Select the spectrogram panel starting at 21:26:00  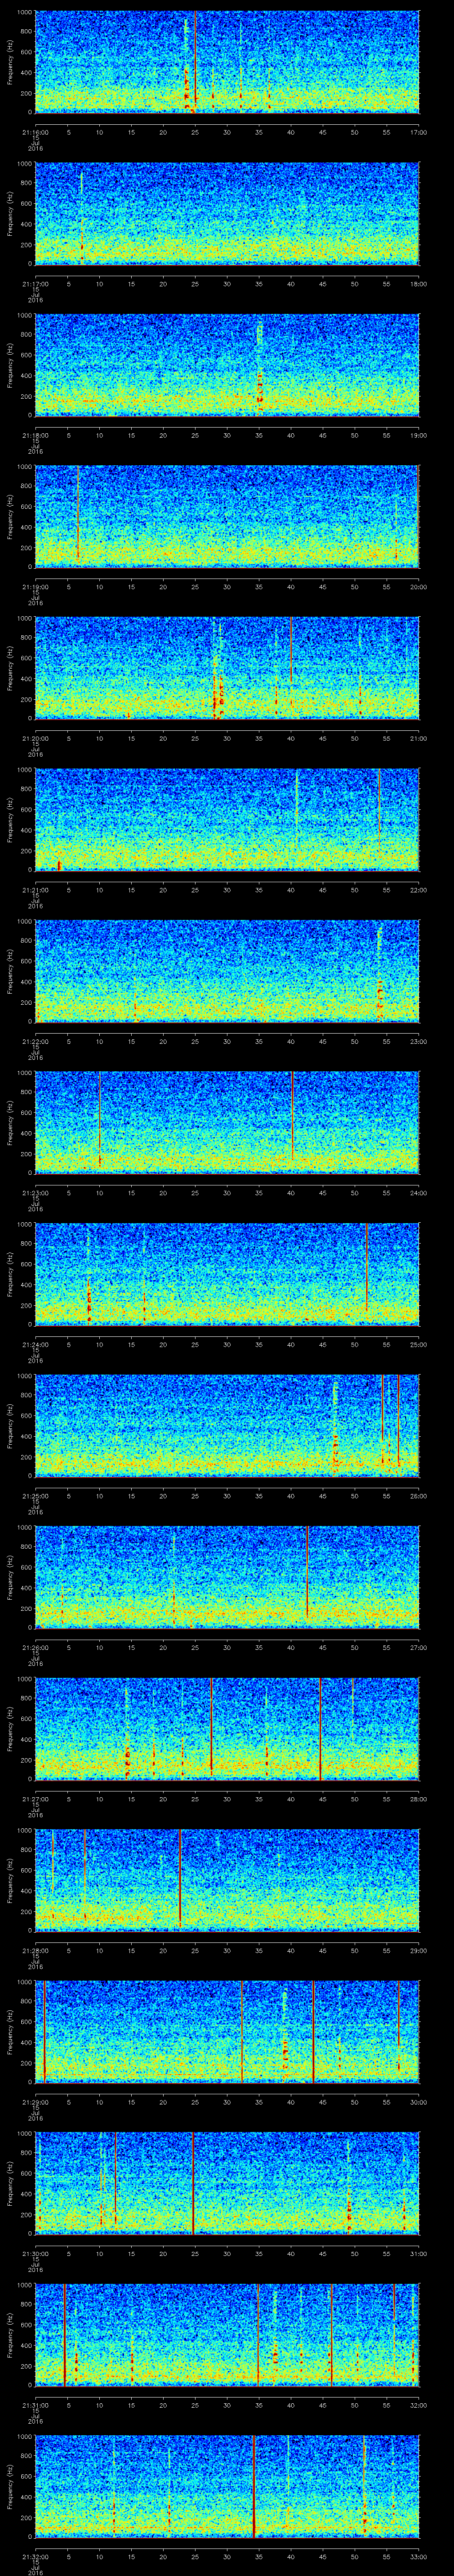click(x=227, y=1577)
